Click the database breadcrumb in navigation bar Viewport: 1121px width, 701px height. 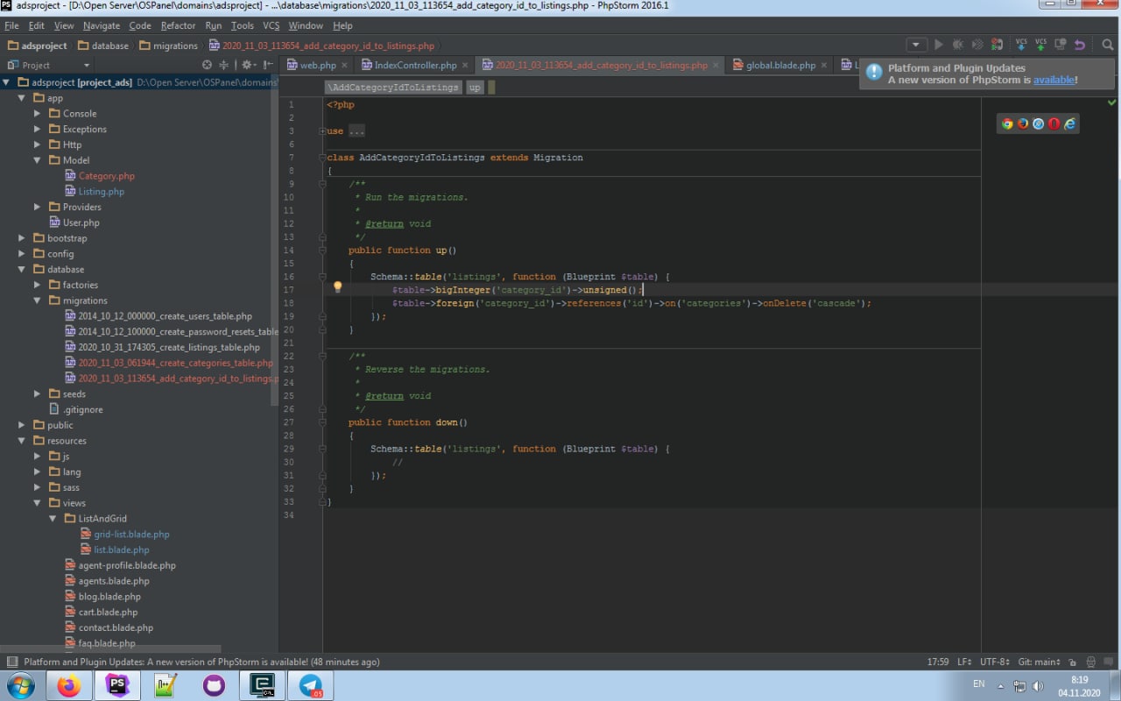[103, 46]
